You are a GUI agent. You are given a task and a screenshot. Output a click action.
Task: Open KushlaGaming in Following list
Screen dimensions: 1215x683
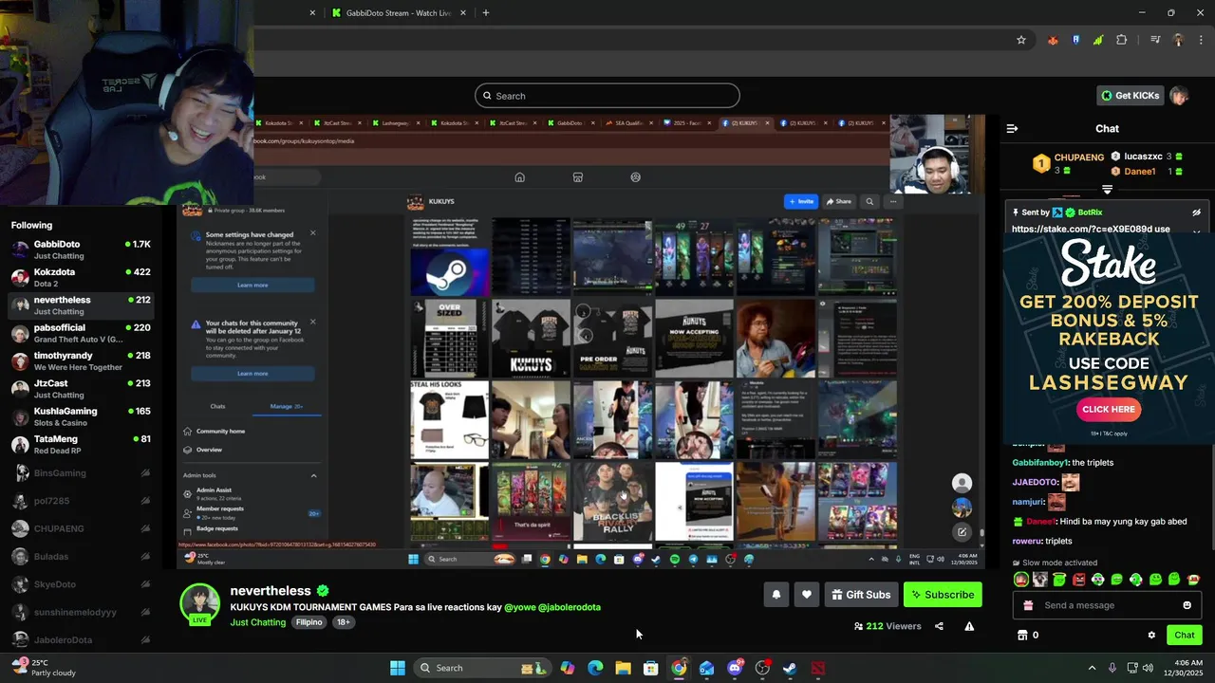point(80,416)
